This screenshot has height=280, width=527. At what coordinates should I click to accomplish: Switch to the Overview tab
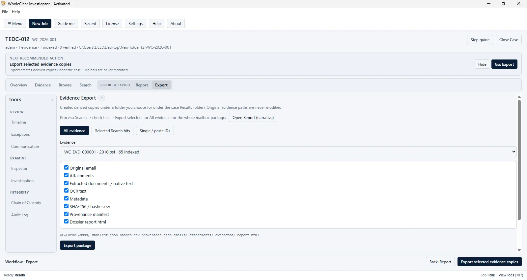click(x=18, y=85)
